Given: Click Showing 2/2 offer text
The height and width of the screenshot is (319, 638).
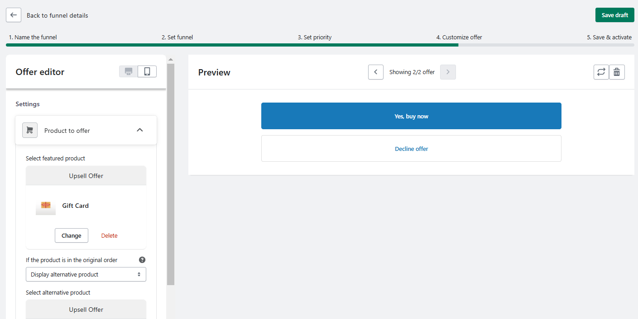Looking at the screenshot, I should (x=412, y=72).
